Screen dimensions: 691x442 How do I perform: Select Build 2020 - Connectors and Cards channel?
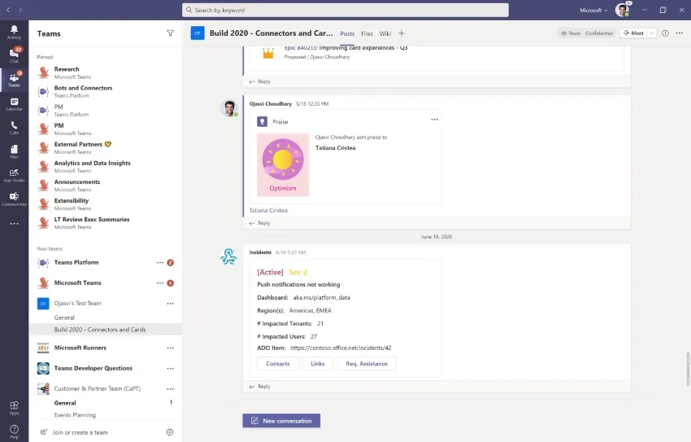click(x=106, y=330)
